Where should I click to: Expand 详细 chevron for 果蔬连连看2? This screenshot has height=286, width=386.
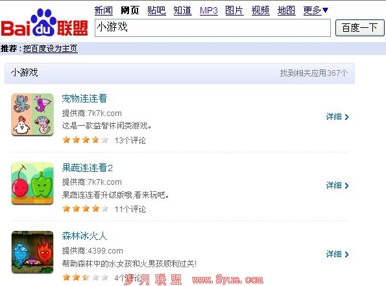(x=337, y=185)
